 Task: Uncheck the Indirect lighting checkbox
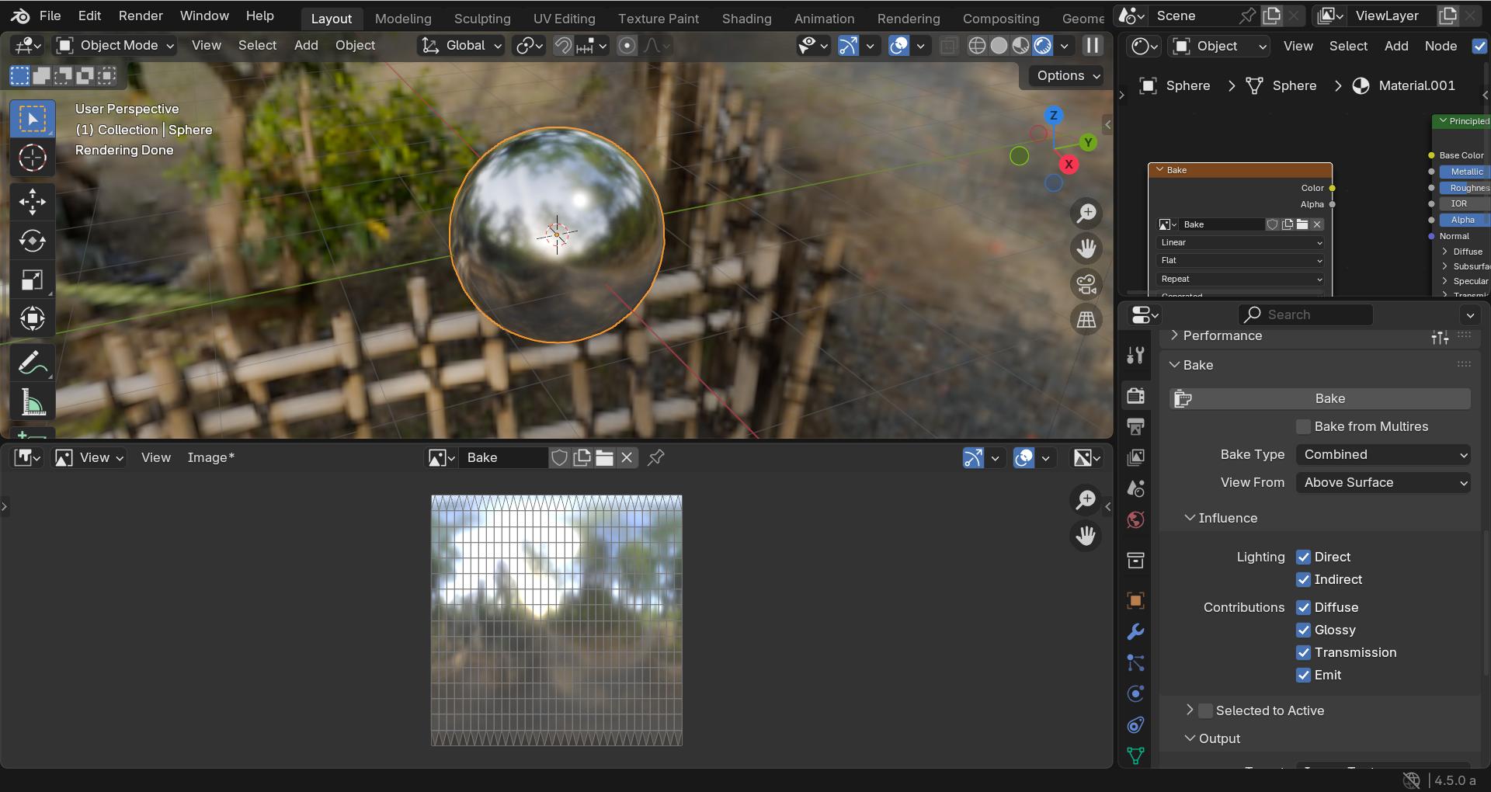coord(1303,579)
